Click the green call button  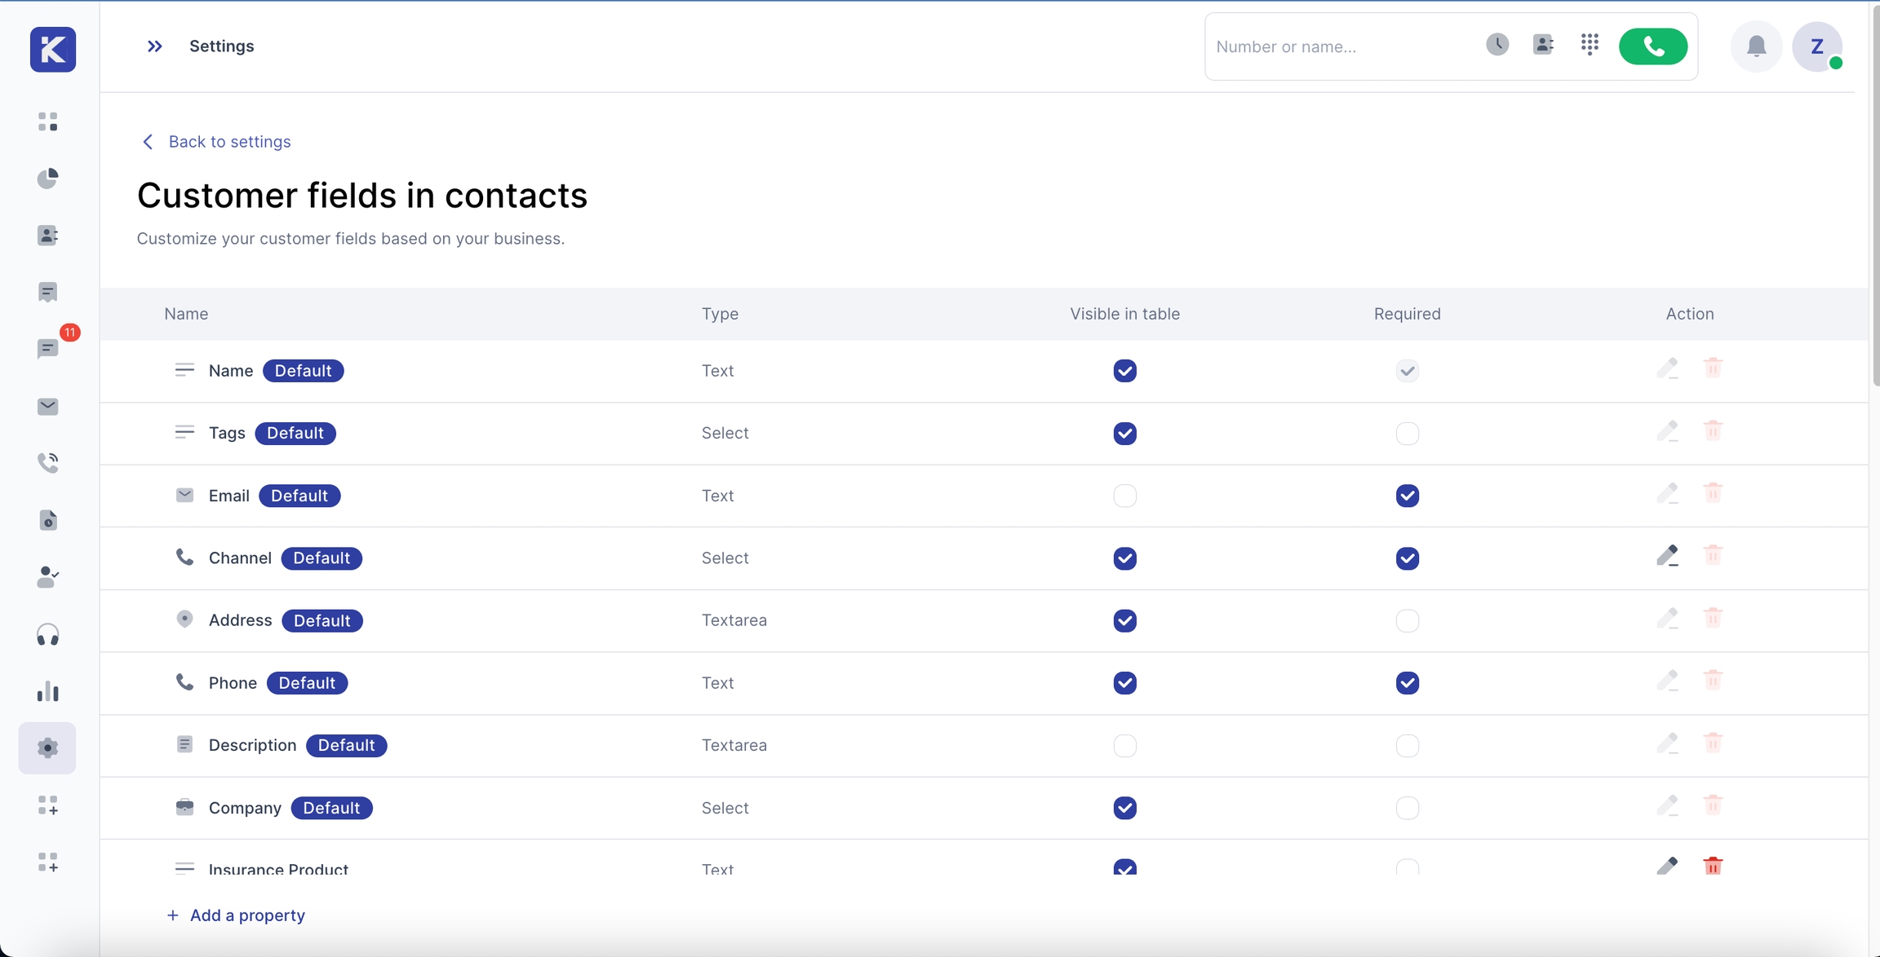coord(1652,46)
